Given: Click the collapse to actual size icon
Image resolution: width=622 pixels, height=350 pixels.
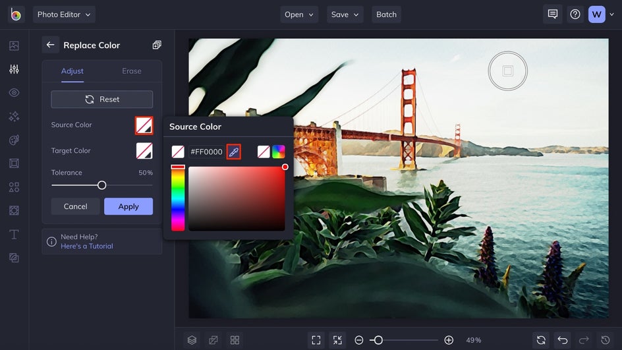Looking at the screenshot, I should pos(337,340).
